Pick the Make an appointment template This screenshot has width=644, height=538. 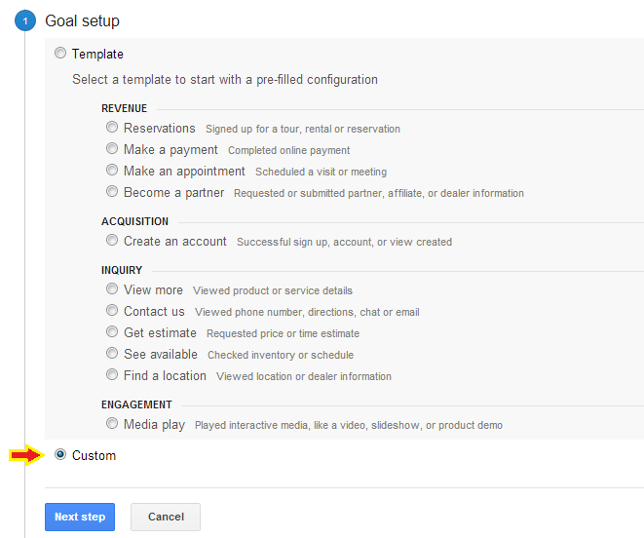pyautogui.click(x=112, y=170)
